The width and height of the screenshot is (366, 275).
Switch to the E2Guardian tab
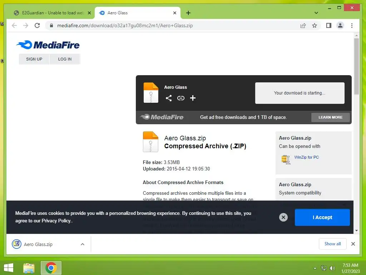(x=52, y=13)
